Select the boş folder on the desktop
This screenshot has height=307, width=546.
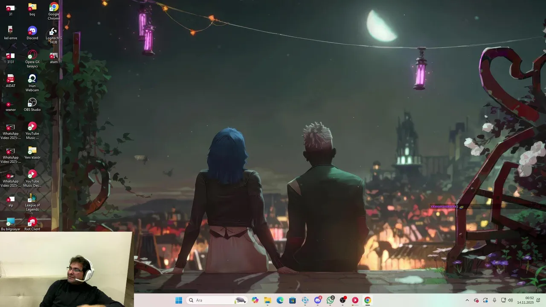point(32,9)
